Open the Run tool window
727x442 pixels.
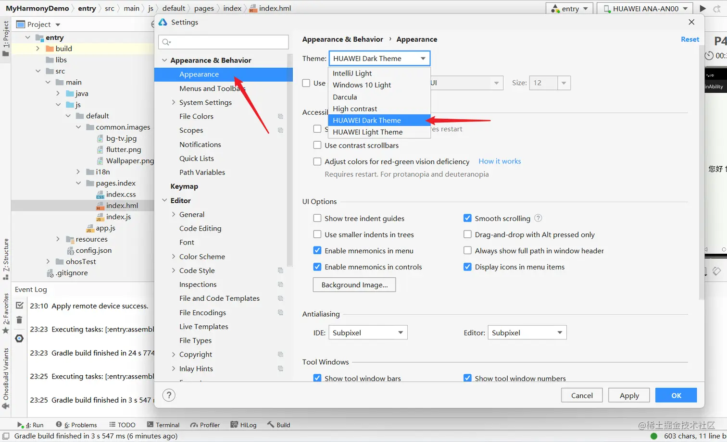pos(30,425)
